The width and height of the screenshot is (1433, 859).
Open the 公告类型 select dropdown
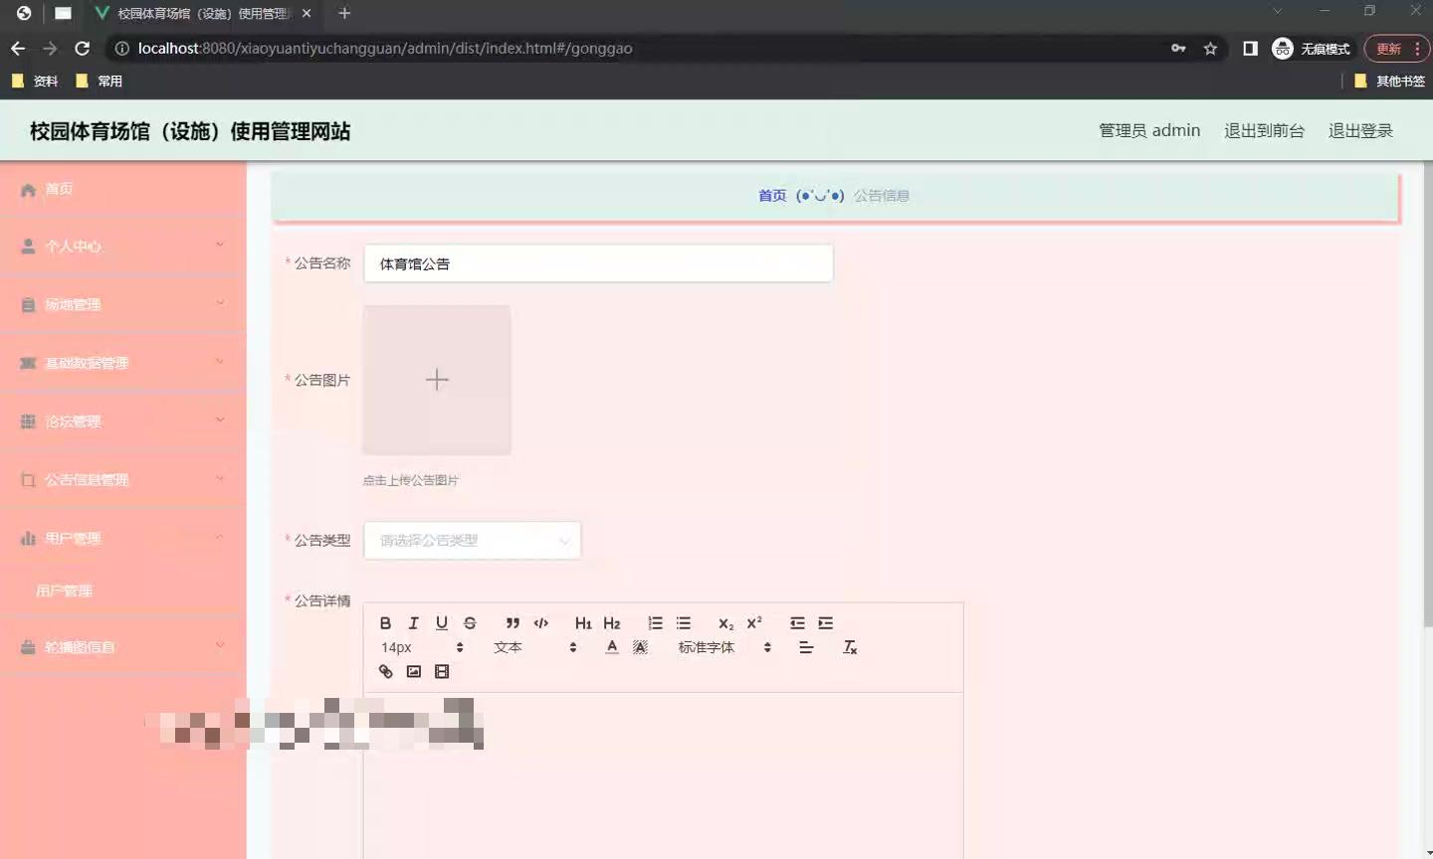coord(473,540)
